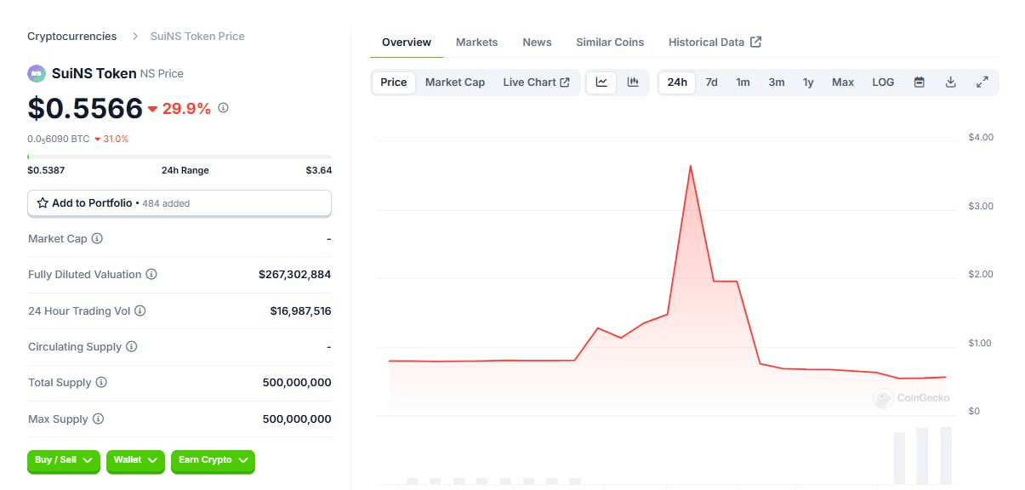
Task: Click the $16,987,516 trading volume value
Action: tap(301, 311)
